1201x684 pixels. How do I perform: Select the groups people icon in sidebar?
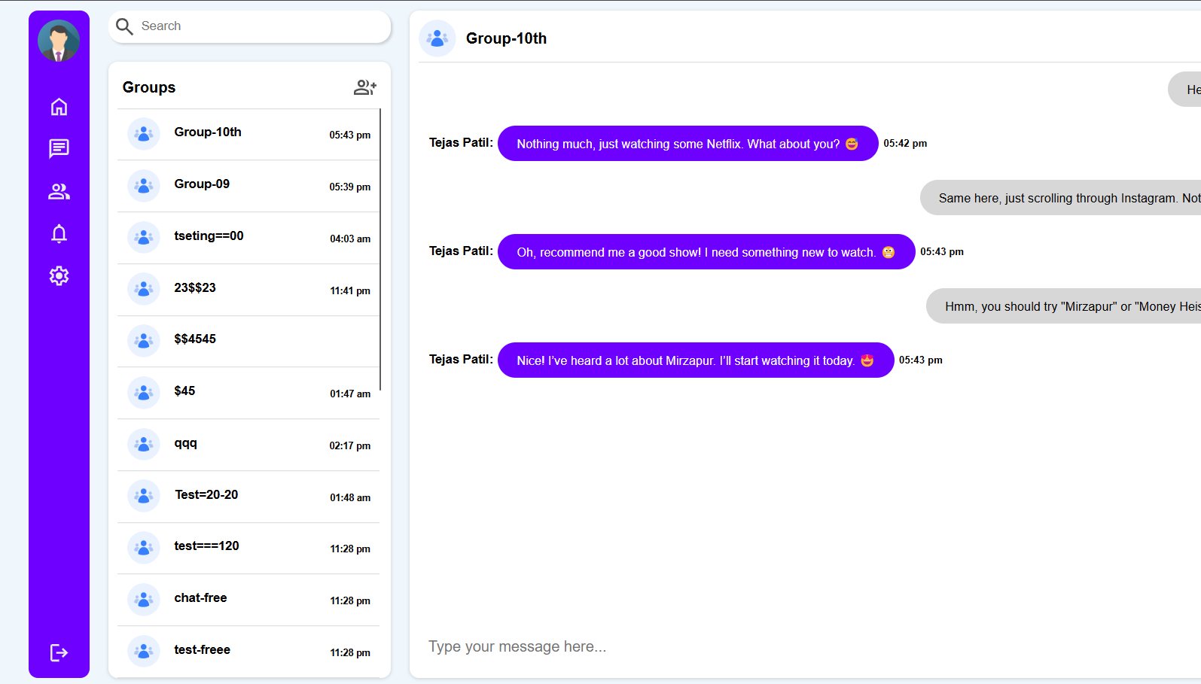point(59,192)
